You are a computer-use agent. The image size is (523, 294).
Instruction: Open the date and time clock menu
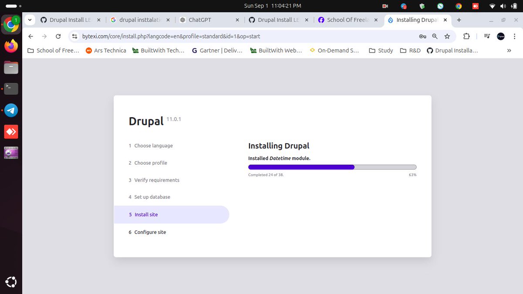273,6
